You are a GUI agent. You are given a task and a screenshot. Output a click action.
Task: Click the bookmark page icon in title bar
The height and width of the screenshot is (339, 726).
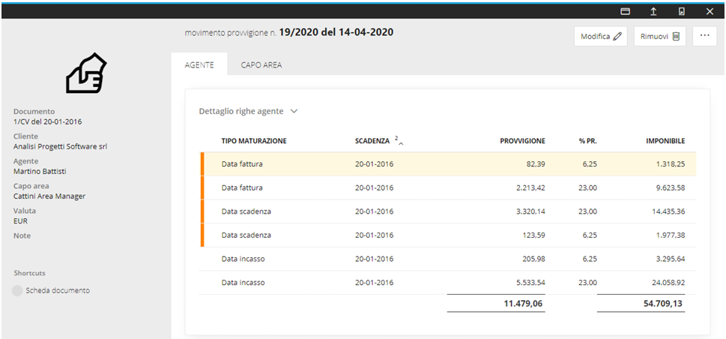[682, 11]
